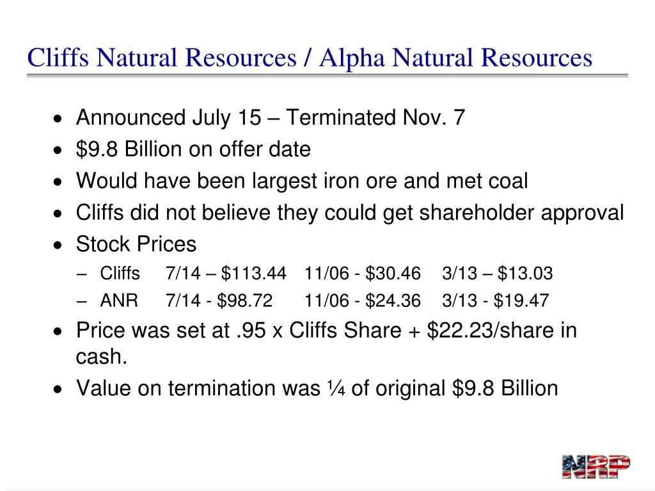The image size is (655, 491).
Task: Click ANR 11/06 price $24.36
Action: pos(393,300)
